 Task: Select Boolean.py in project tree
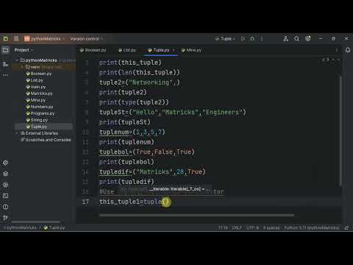[x=39, y=74]
